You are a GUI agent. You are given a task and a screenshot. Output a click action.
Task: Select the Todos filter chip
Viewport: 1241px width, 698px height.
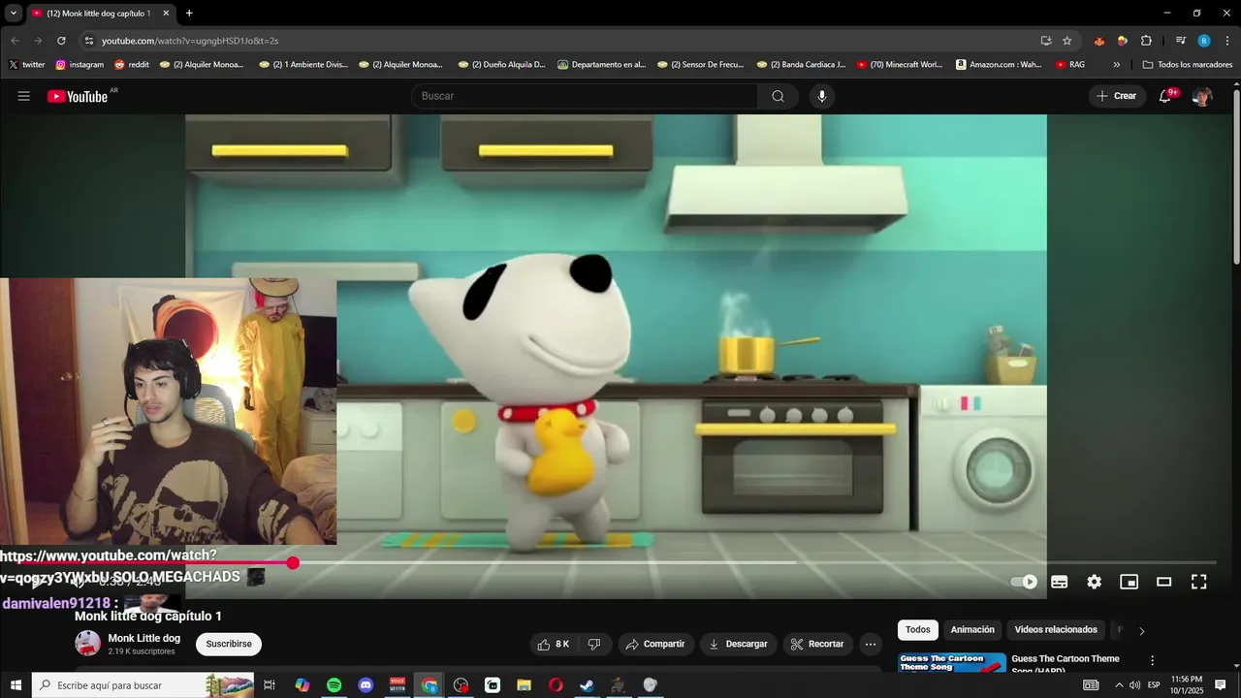tap(917, 630)
